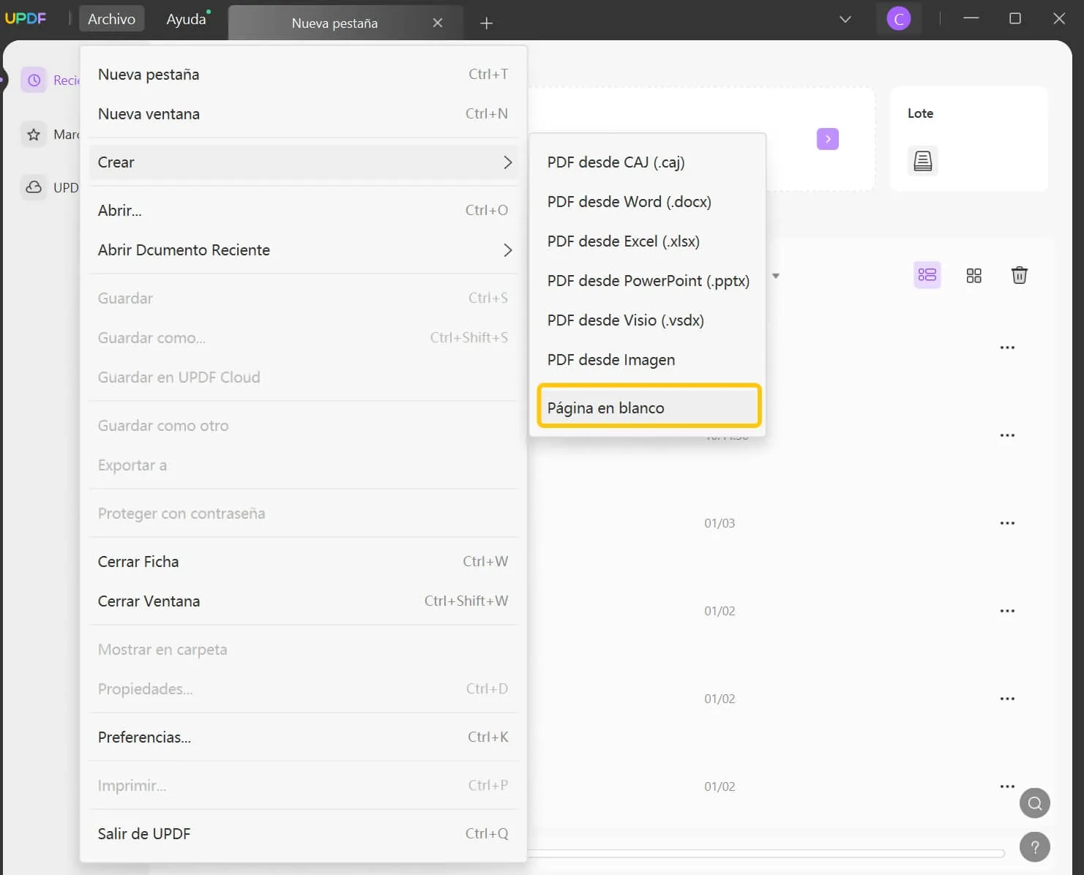Viewport: 1084px width, 875px height.
Task: Open the Recent clock icon in sidebar
Action: (x=34, y=80)
